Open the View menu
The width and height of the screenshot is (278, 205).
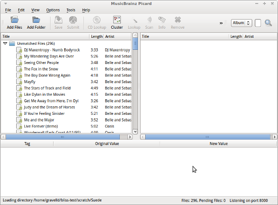pyautogui.click(x=35, y=10)
